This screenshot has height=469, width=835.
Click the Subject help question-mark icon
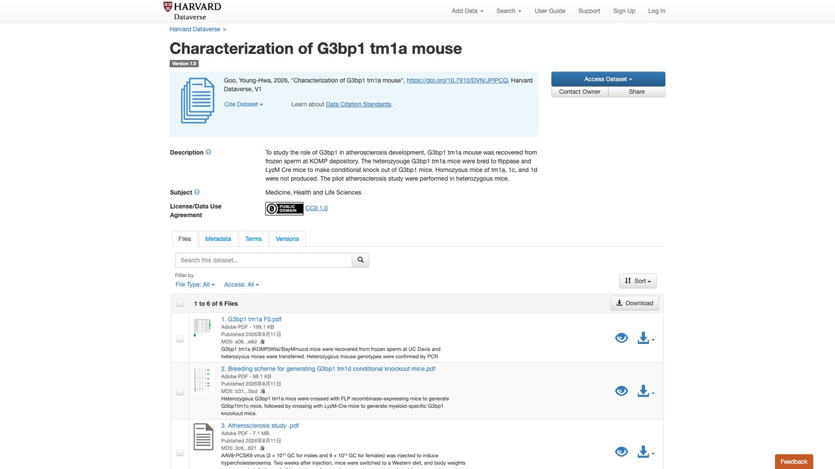pos(197,192)
